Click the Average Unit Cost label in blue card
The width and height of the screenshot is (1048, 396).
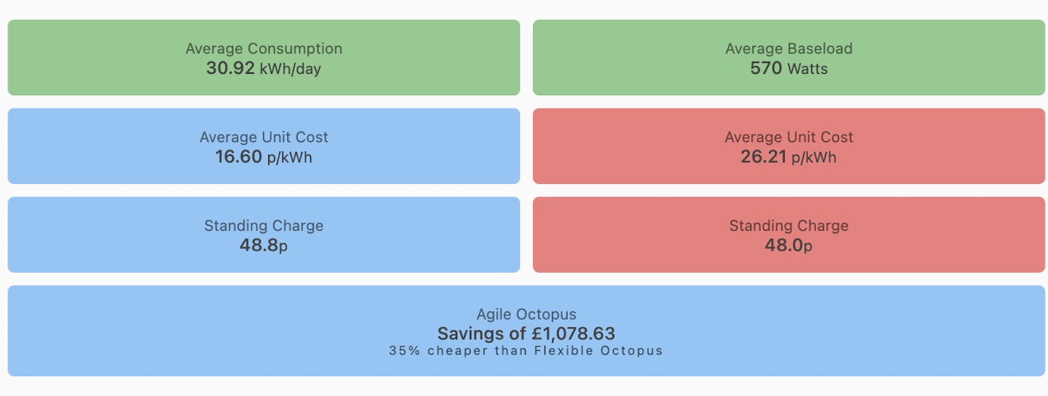coord(263,137)
